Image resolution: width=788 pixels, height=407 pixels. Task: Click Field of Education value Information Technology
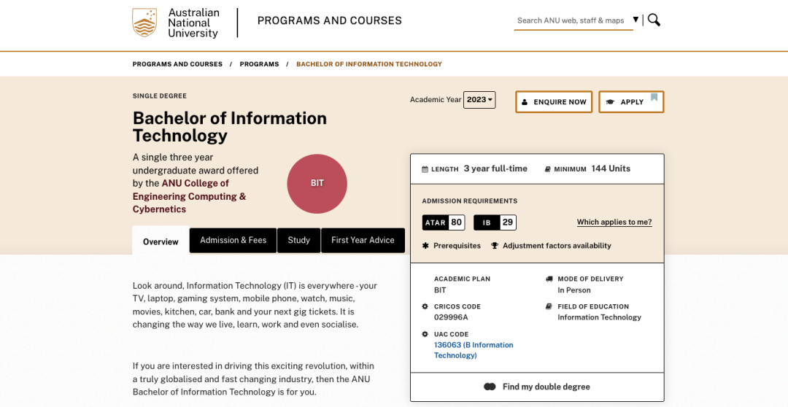point(600,317)
